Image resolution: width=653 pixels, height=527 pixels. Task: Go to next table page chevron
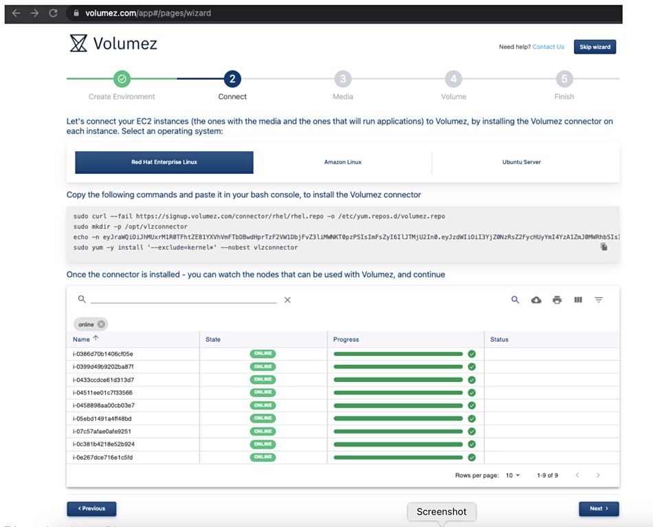[x=598, y=475]
